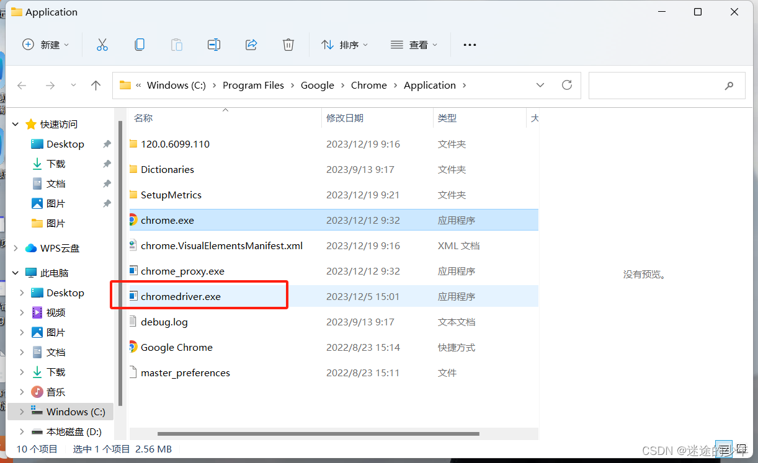This screenshot has width=758, height=463.
Task: Click the Paste clipboard icon
Action: [x=177, y=45]
